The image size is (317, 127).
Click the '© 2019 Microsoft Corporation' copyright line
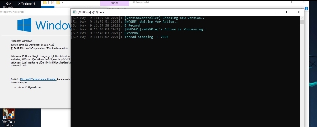pyautogui.click(x=40, y=49)
